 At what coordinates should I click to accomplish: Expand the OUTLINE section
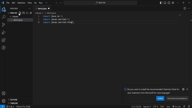click(20, 100)
